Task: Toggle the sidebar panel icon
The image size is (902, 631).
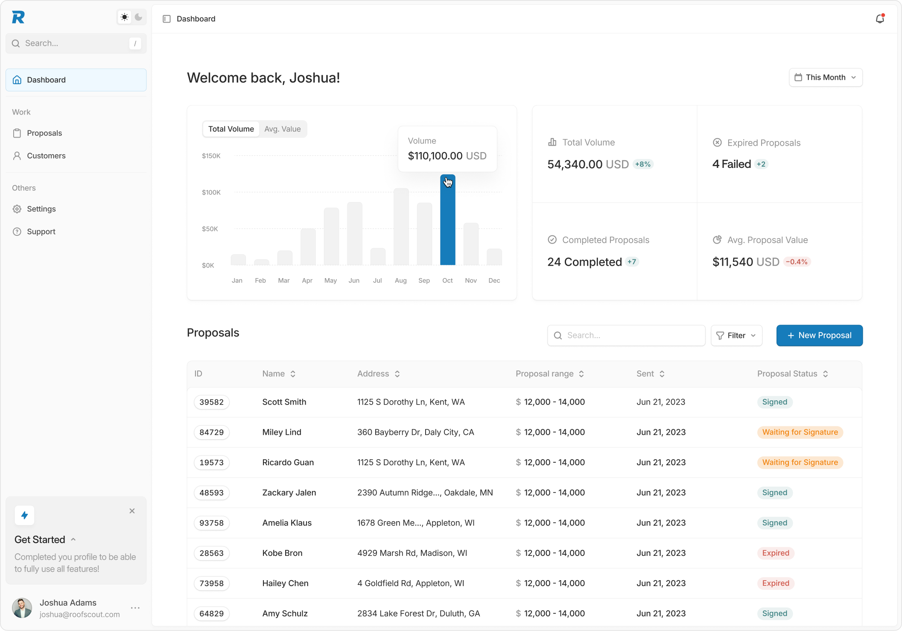Action: (x=167, y=19)
